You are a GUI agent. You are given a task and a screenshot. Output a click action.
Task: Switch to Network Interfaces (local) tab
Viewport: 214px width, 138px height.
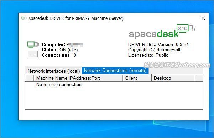pyautogui.click(x=54, y=71)
